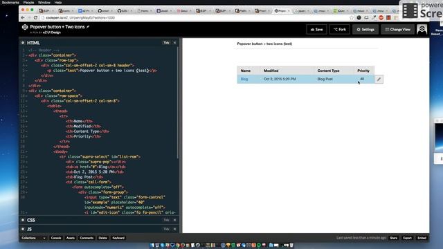Collapse the table tag fold arrow

(x=26, y=106)
